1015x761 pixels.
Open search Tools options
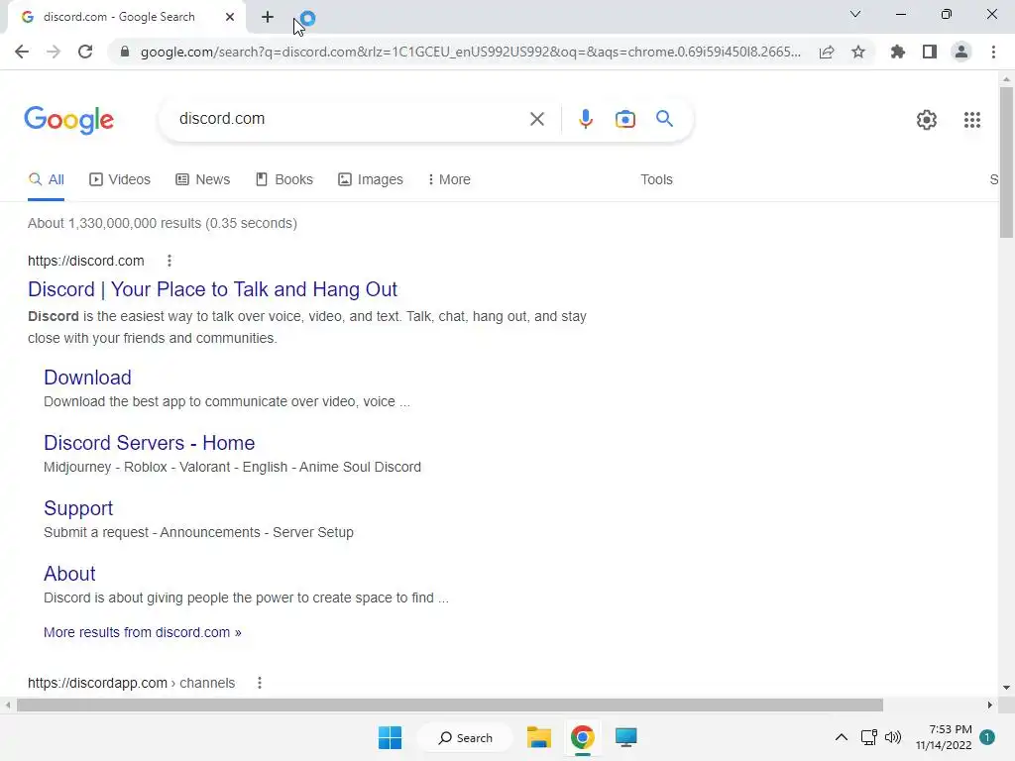point(656,180)
